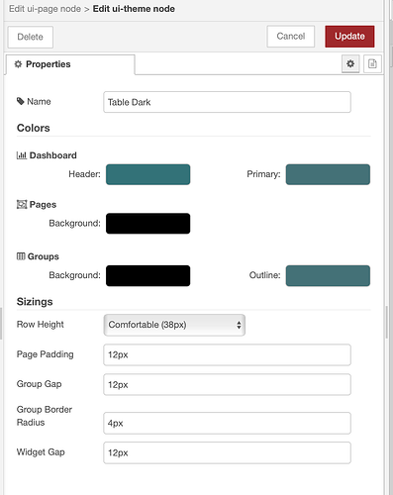Click the Dashboard chart icon
Screen dimensions: 393x495
click(22, 155)
